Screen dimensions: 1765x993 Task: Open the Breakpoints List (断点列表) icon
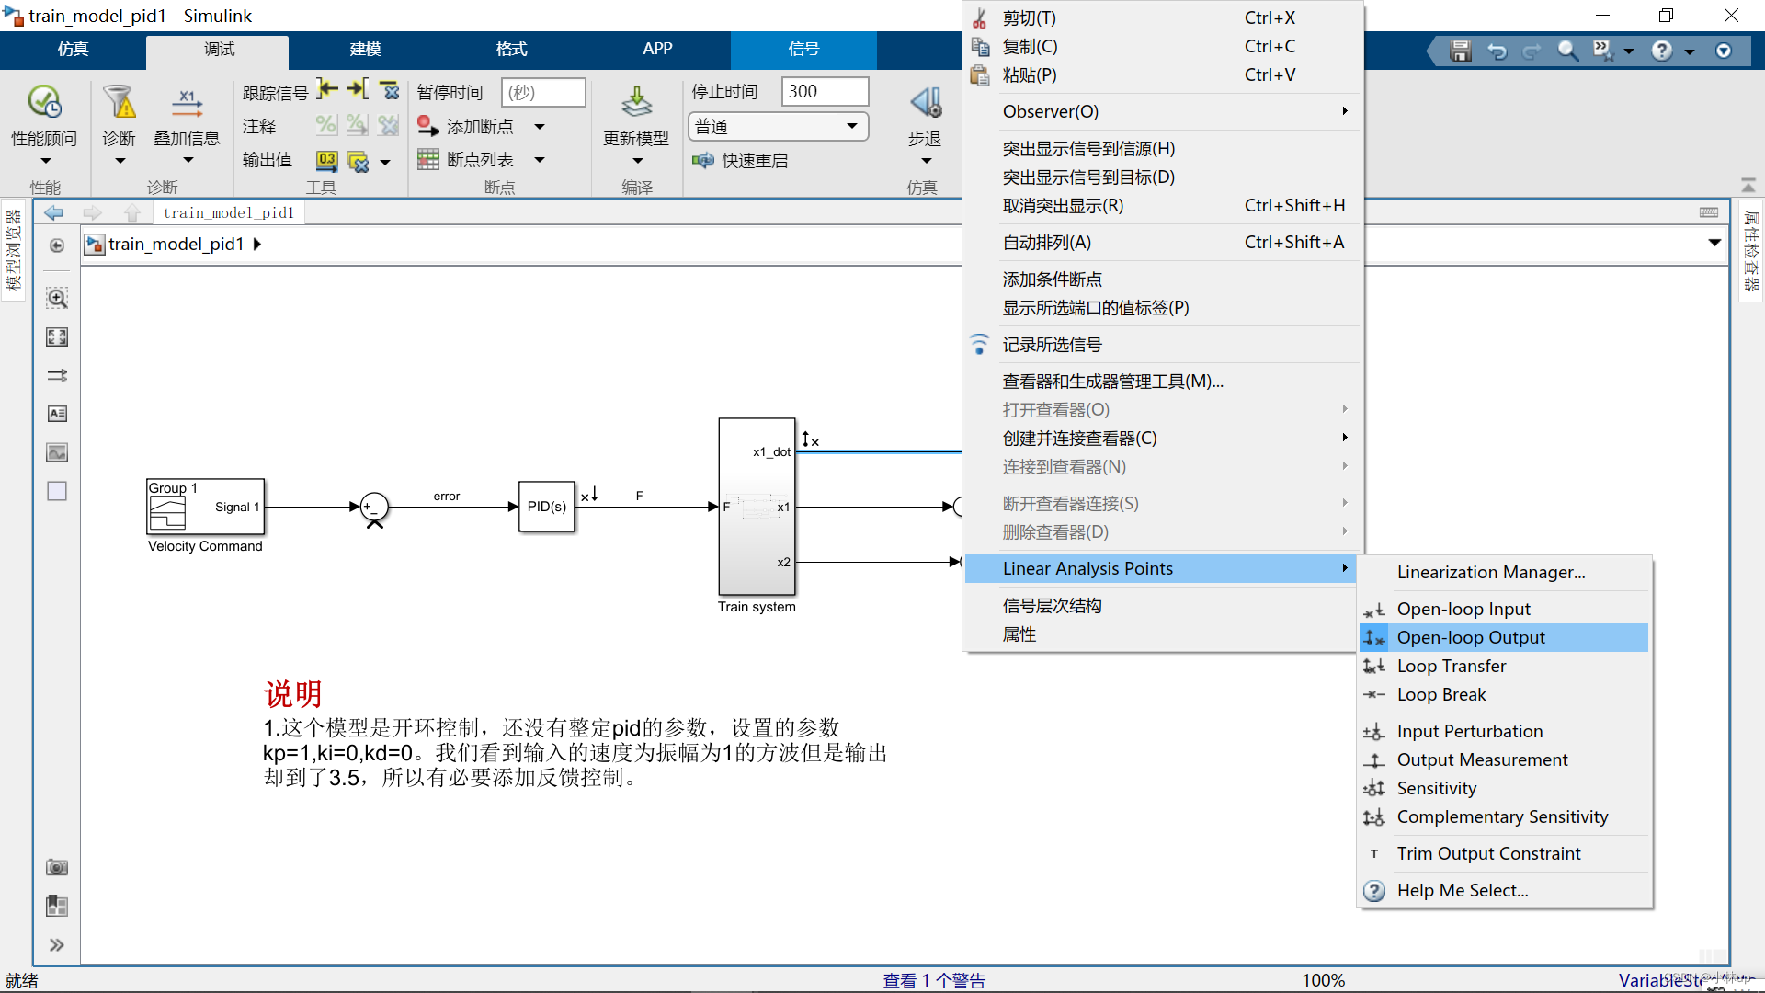tap(427, 159)
